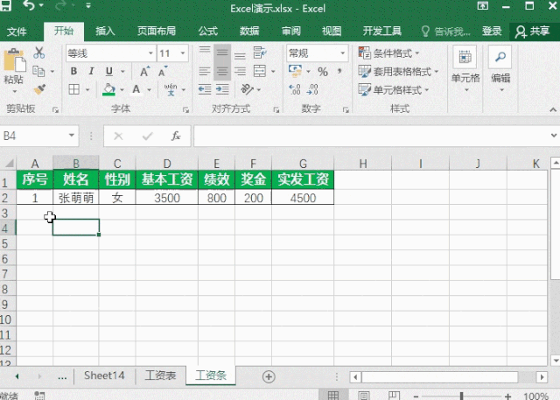Expand the formula bar
560x400 pixels.
(554, 136)
